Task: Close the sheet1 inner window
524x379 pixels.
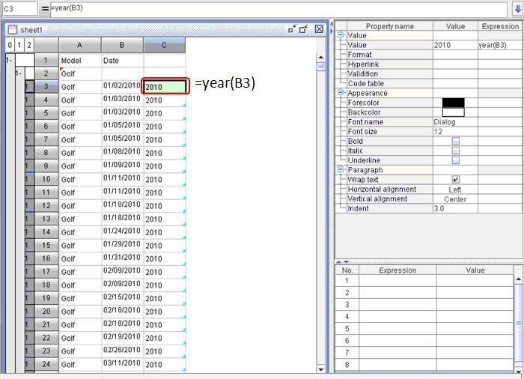Action: pyautogui.click(x=319, y=29)
